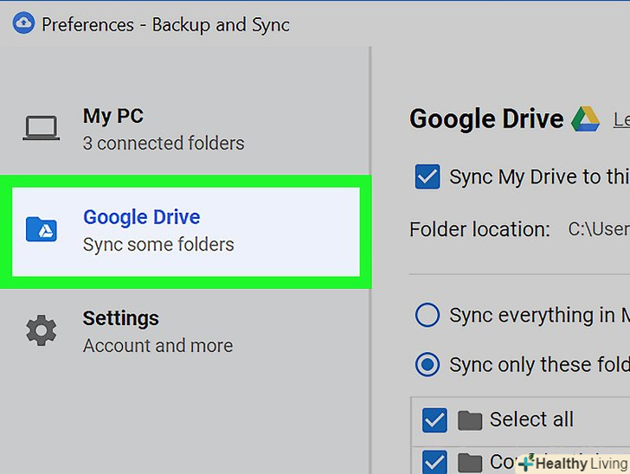This screenshot has width=630, height=474.
Task: Click the Backup and Sync cloud icon
Action: [22, 24]
